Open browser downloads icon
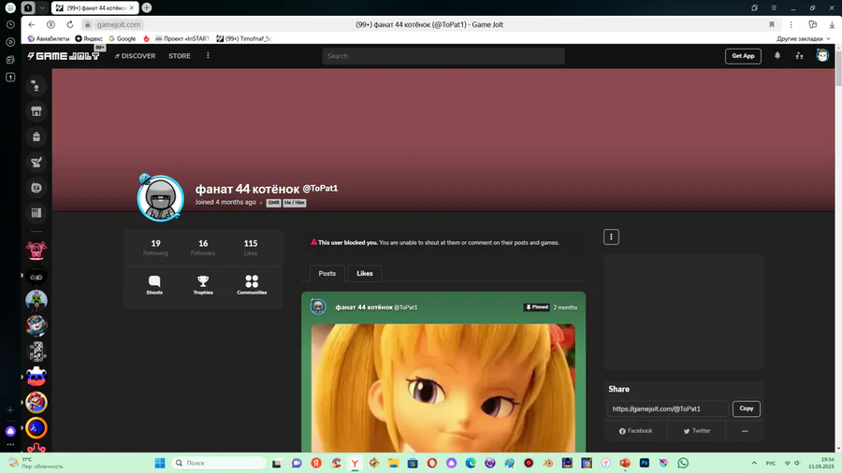Viewport: 842px width, 473px height. 832,24
